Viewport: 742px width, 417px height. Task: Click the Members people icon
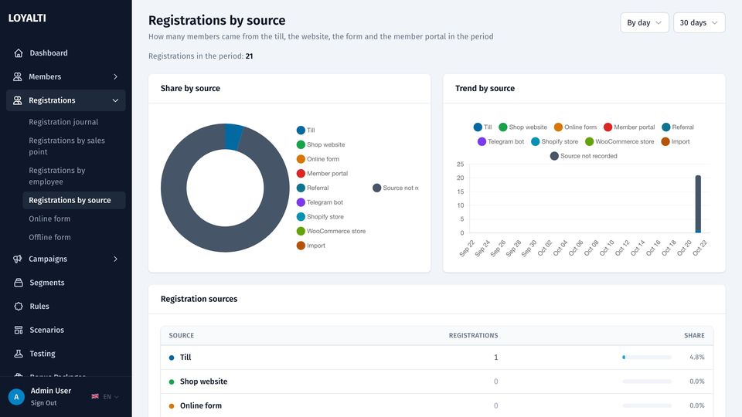pyautogui.click(x=18, y=76)
